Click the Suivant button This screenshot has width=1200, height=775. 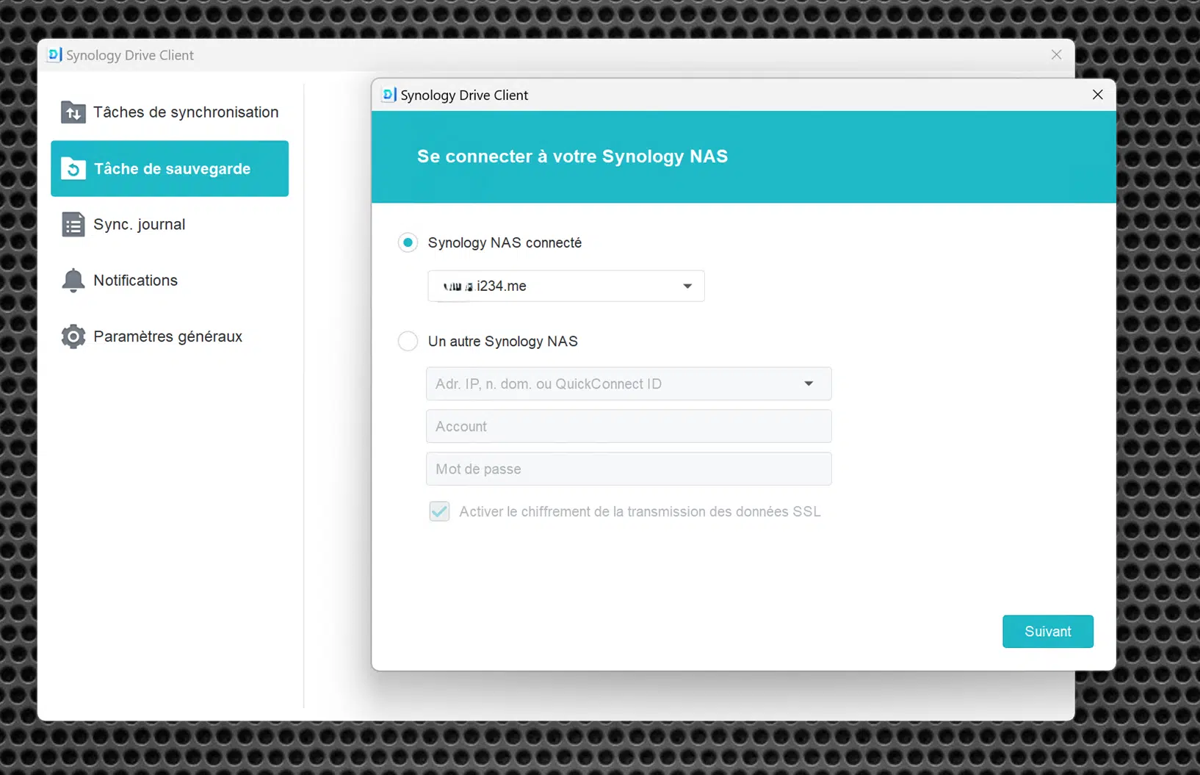point(1048,632)
